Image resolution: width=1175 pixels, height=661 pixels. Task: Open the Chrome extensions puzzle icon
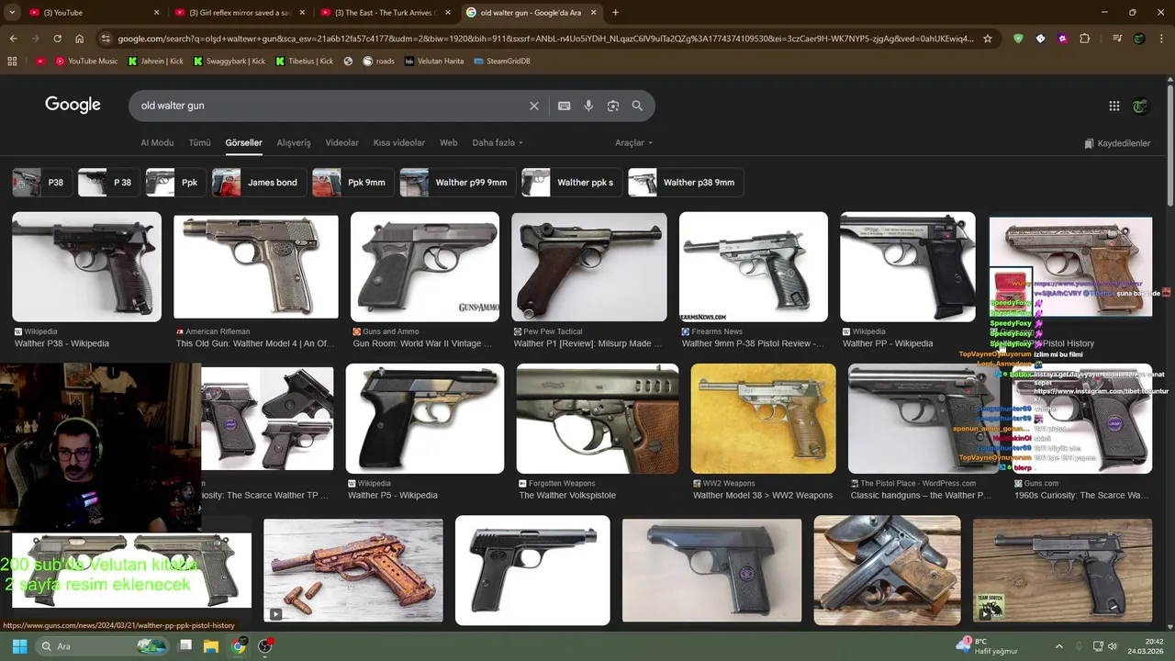[1085, 39]
